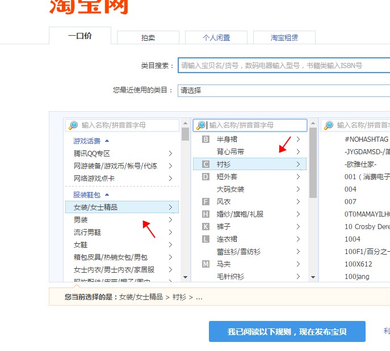Choose brand 007 in third column
390x351 pixels.
click(350, 202)
